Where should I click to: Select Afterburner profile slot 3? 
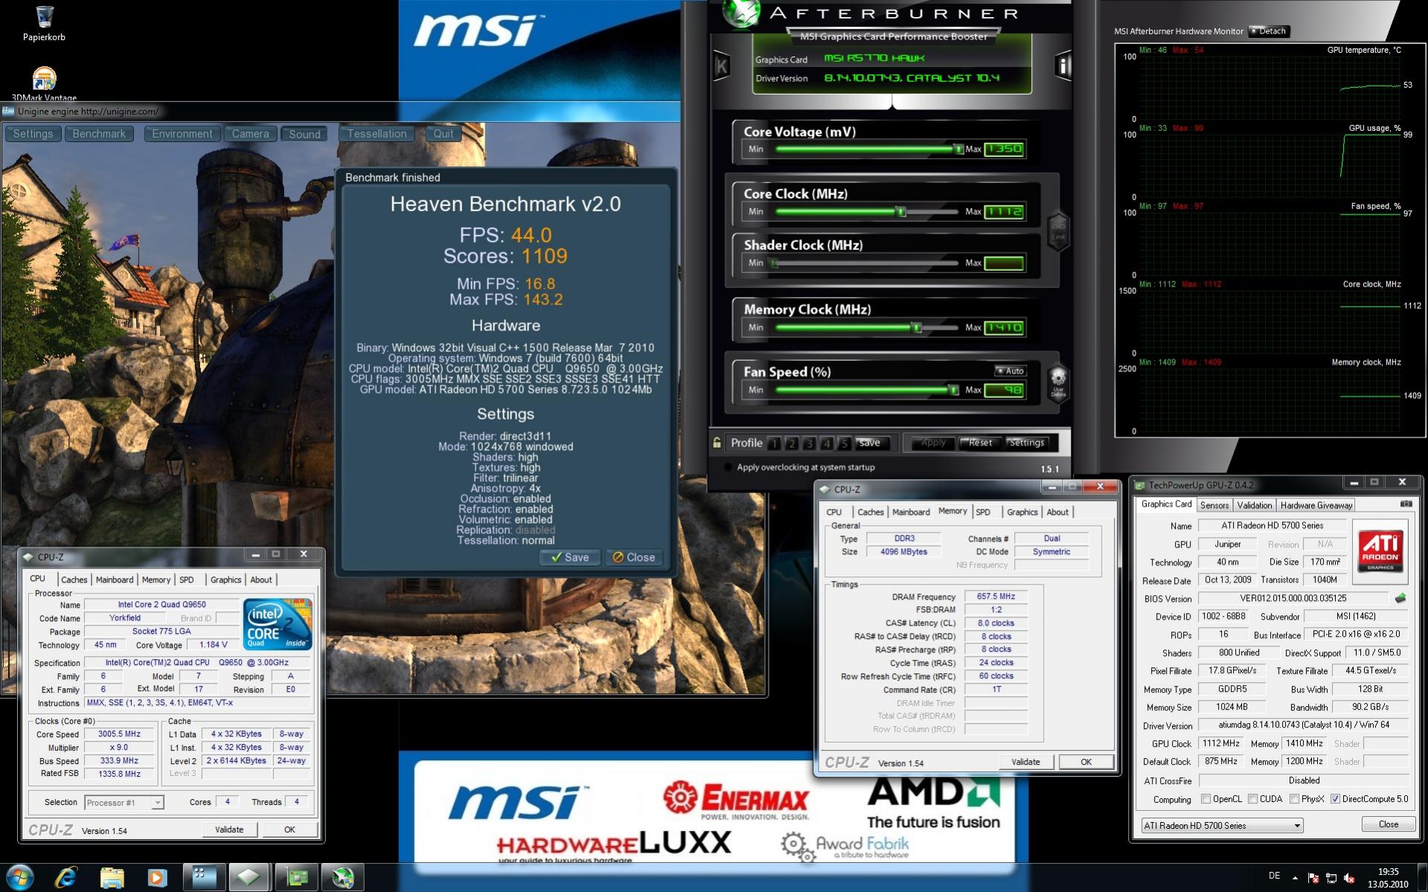tap(809, 443)
